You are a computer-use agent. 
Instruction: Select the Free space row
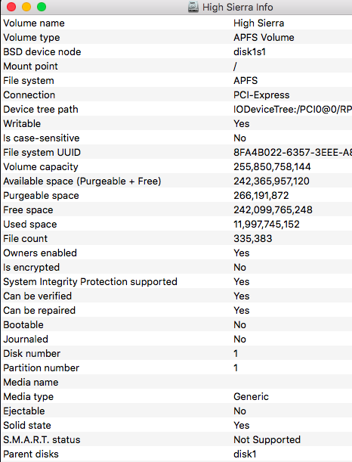point(177,209)
